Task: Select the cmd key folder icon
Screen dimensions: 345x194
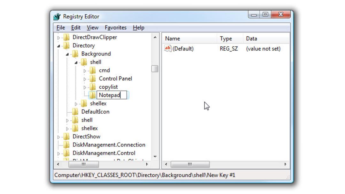Action: click(93, 70)
